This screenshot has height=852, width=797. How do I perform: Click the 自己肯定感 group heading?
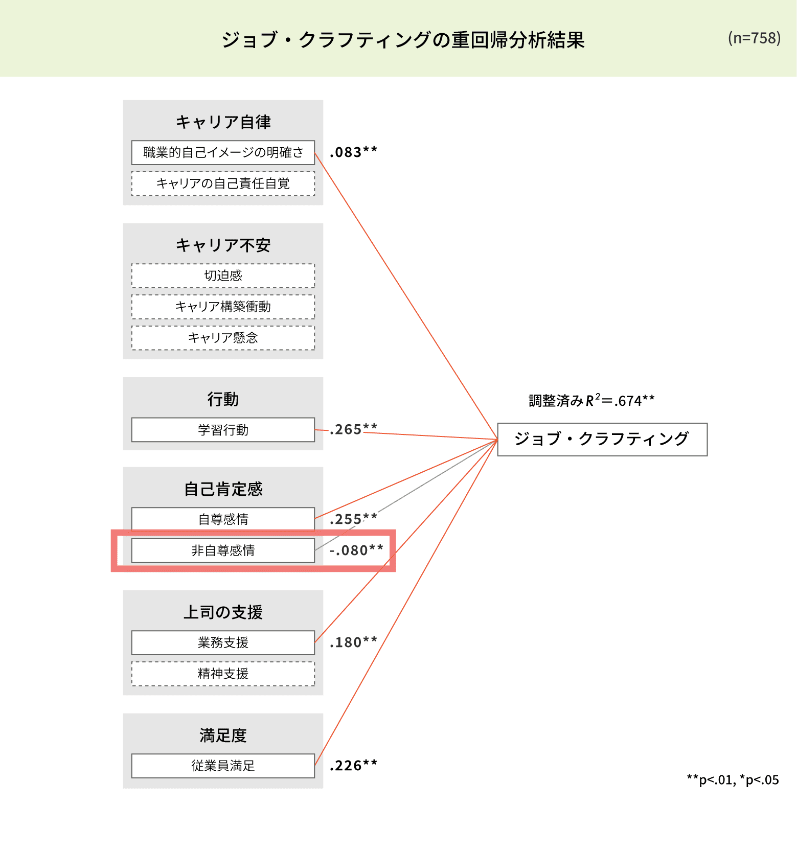click(x=223, y=489)
